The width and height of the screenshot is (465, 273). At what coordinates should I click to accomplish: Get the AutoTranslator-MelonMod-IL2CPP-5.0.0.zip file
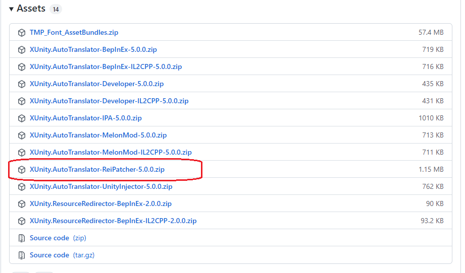pos(111,152)
